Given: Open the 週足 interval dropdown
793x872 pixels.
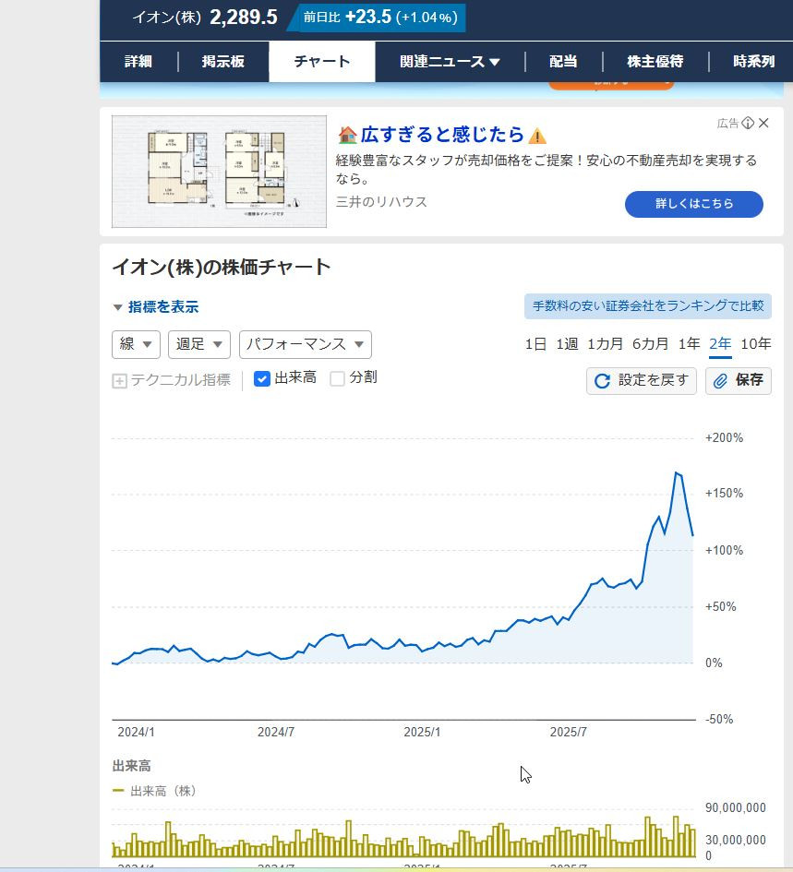Looking at the screenshot, I should pyautogui.click(x=198, y=344).
